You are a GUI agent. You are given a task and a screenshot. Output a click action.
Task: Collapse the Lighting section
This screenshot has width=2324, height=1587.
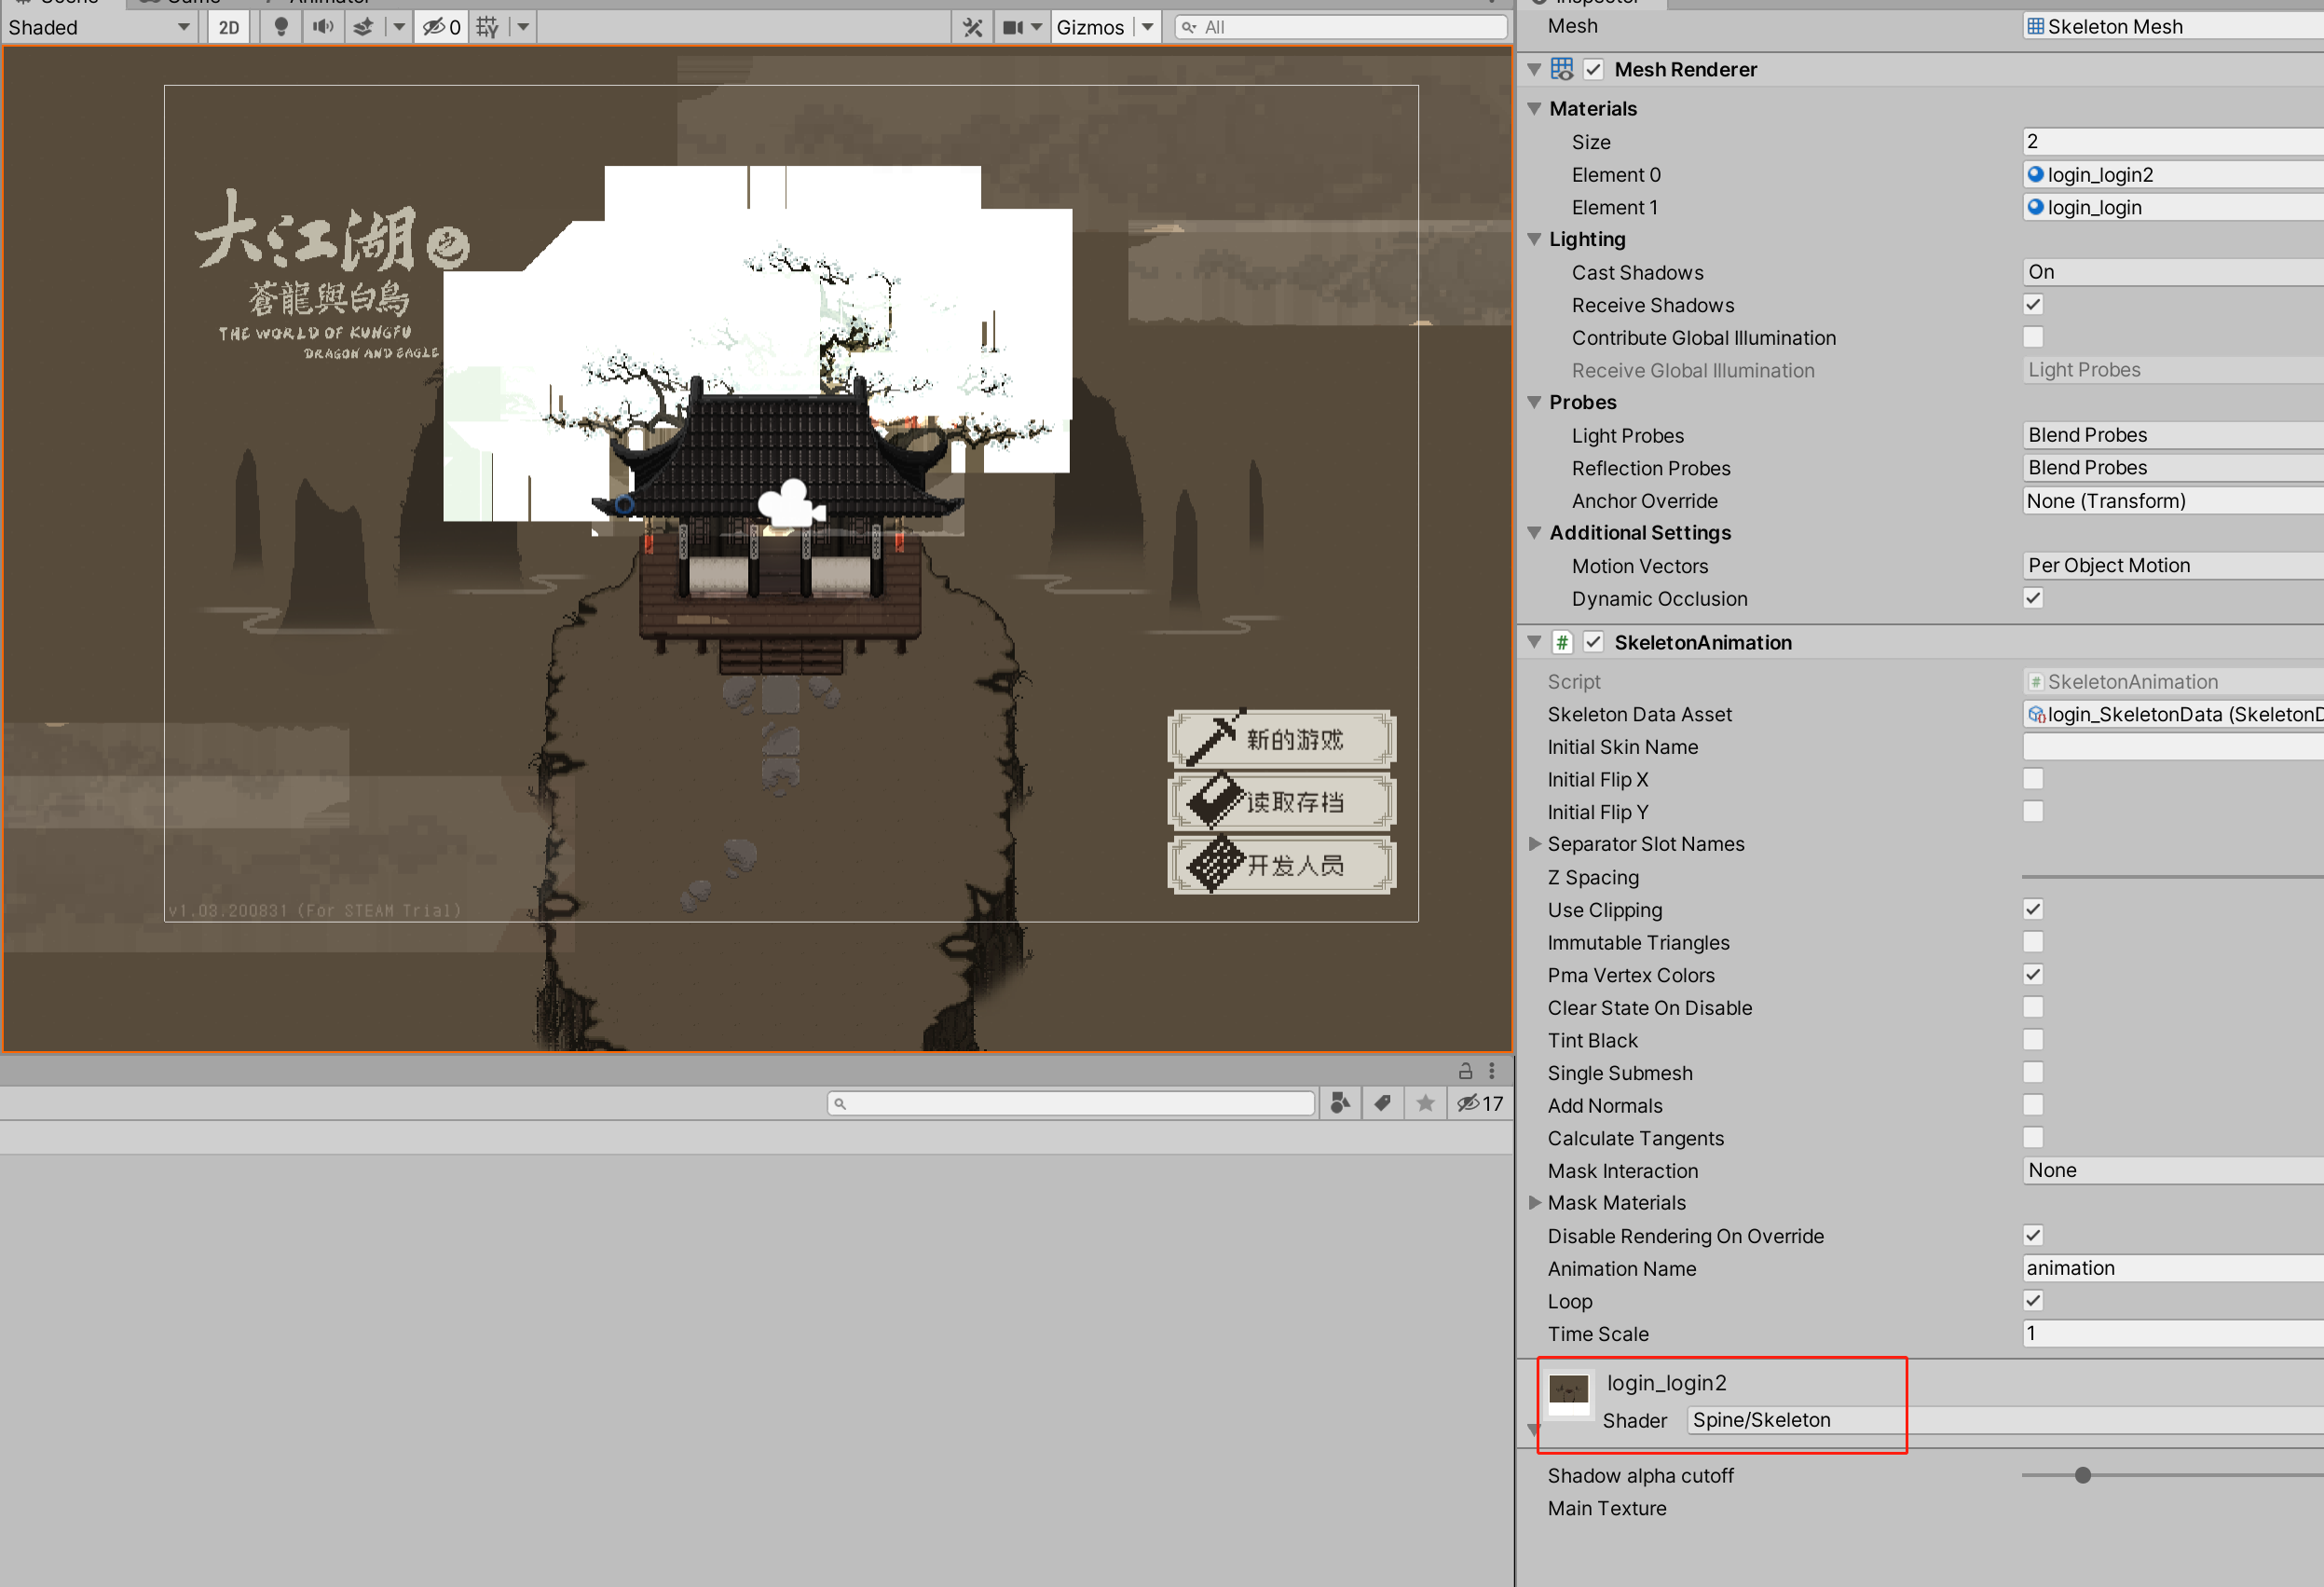pyautogui.click(x=1534, y=239)
